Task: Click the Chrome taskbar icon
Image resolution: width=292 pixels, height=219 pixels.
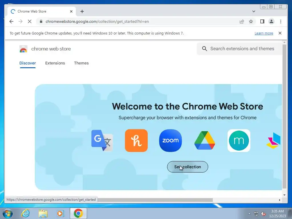Action: [78, 213]
